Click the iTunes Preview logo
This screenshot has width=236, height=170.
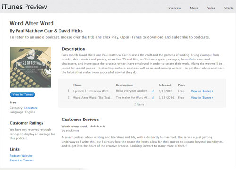(25, 7)
